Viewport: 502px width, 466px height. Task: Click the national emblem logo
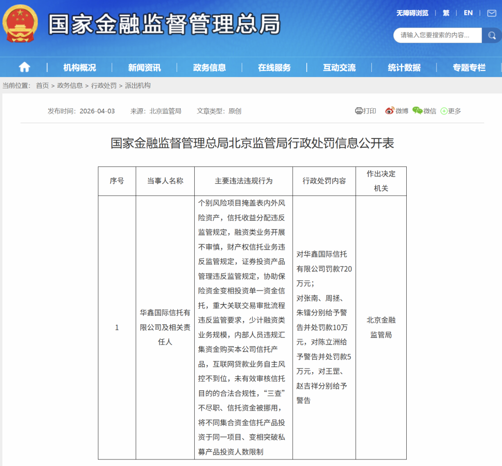pyautogui.click(x=21, y=23)
